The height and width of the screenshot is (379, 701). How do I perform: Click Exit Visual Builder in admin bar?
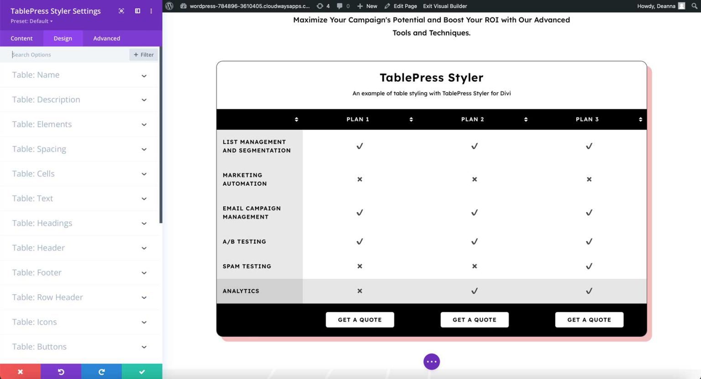(x=445, y=6)
